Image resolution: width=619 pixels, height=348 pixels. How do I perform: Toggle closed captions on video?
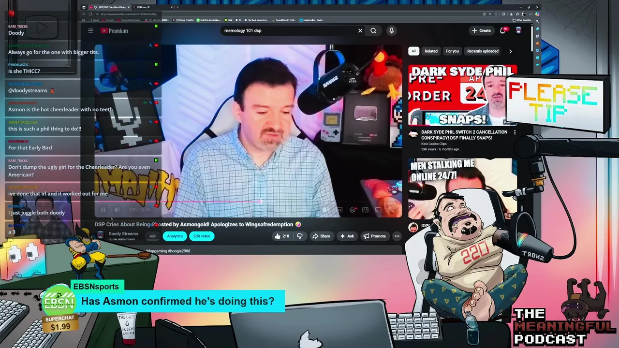(x=339, y=210)
